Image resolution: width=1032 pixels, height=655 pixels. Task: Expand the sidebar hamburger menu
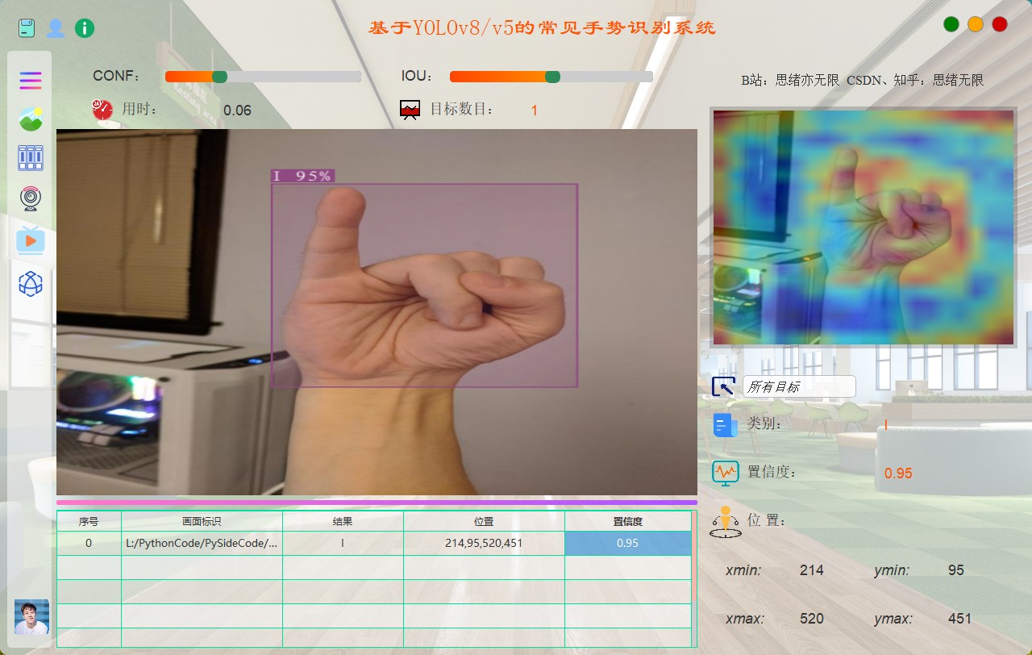[31, 80]
